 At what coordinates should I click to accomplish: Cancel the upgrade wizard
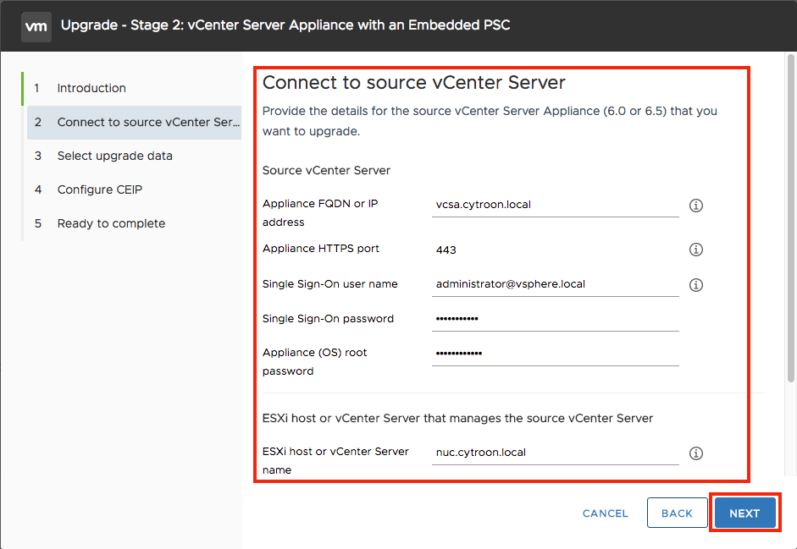(x=605, y=513)
